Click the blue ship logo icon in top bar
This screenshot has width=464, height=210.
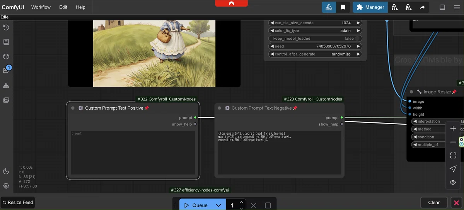tap(329, 7)
